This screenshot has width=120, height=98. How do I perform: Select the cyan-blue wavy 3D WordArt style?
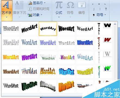[x=66, y=72]
